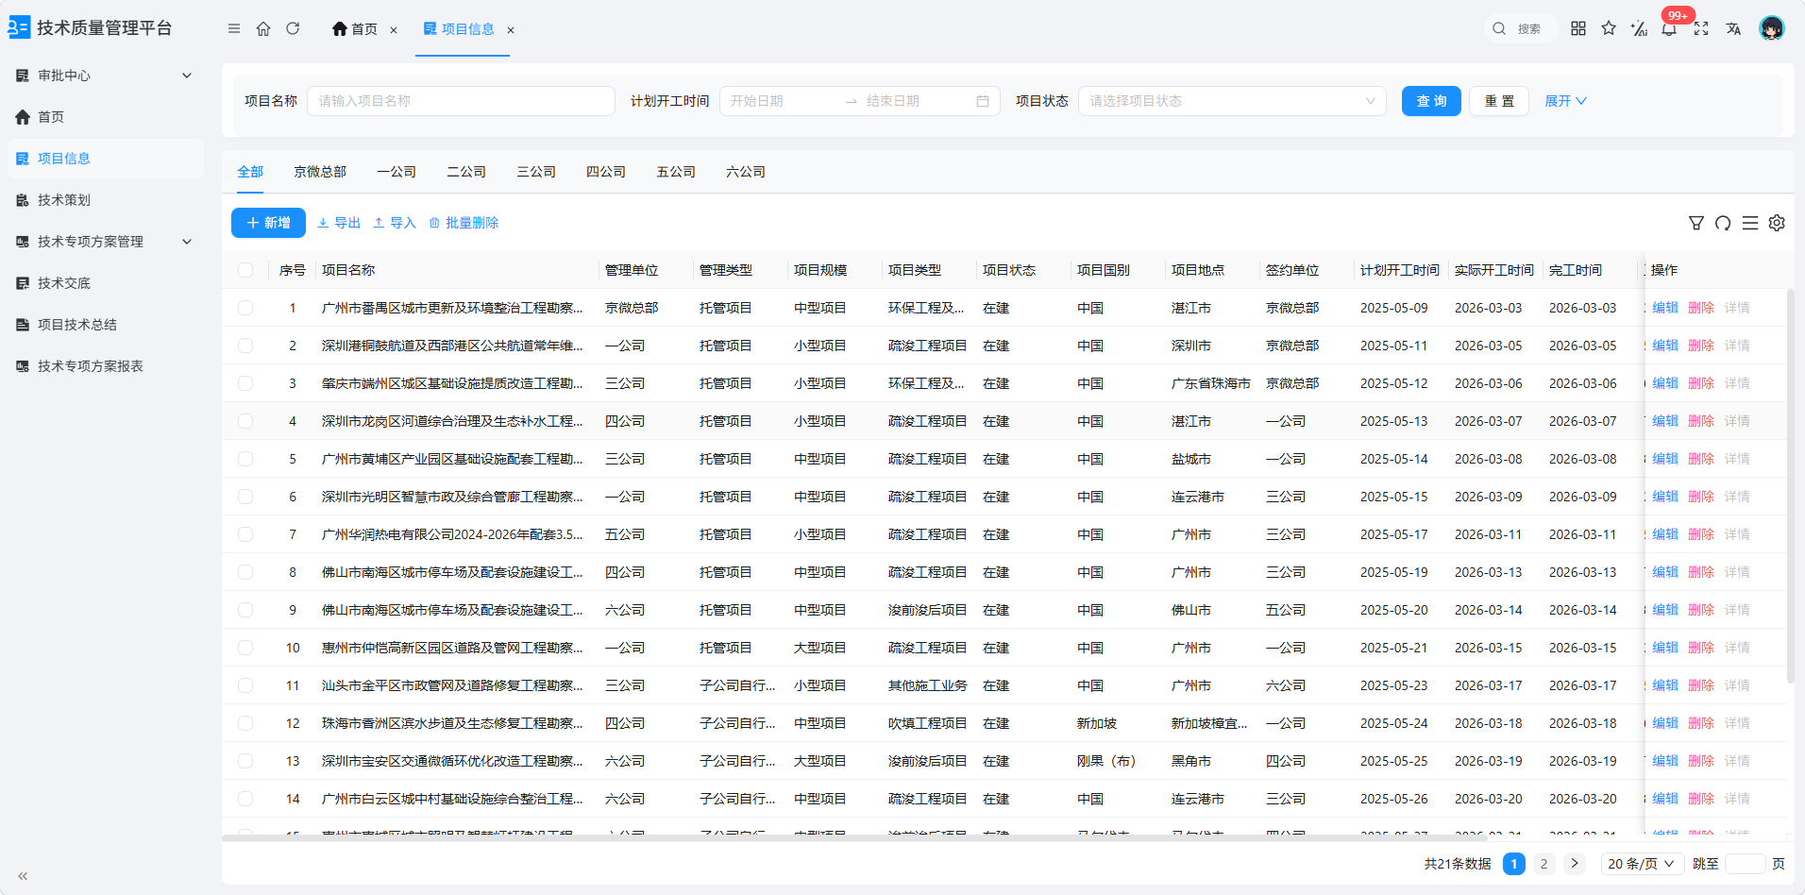Click the vertical table scrollbar
The height and width of the screenshot is (895, 1805).
point(1790,486)
